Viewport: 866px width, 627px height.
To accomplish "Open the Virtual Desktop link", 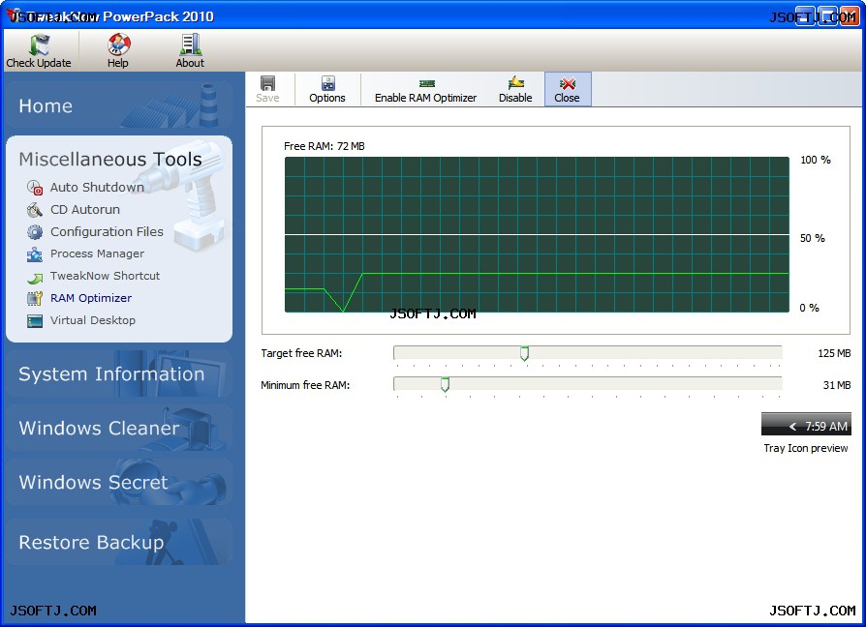I will tap(93, 320).
